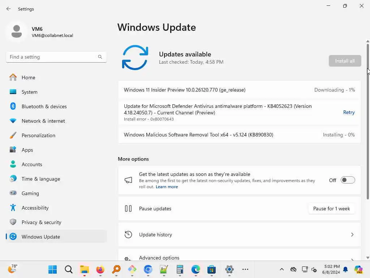Image resolution: width=370 pixels, height=278 pixels.
Task: Open Advanced options row
Action: 239,255
